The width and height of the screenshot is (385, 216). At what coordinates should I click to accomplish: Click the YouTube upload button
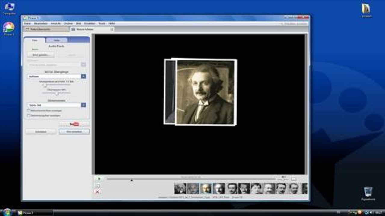coord(74,124)
